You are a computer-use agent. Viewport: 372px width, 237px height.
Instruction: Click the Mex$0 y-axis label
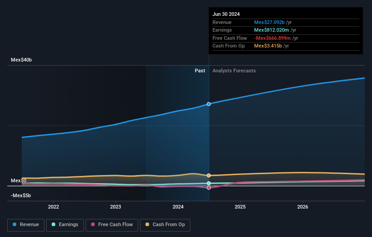click(x=19, y=180)
